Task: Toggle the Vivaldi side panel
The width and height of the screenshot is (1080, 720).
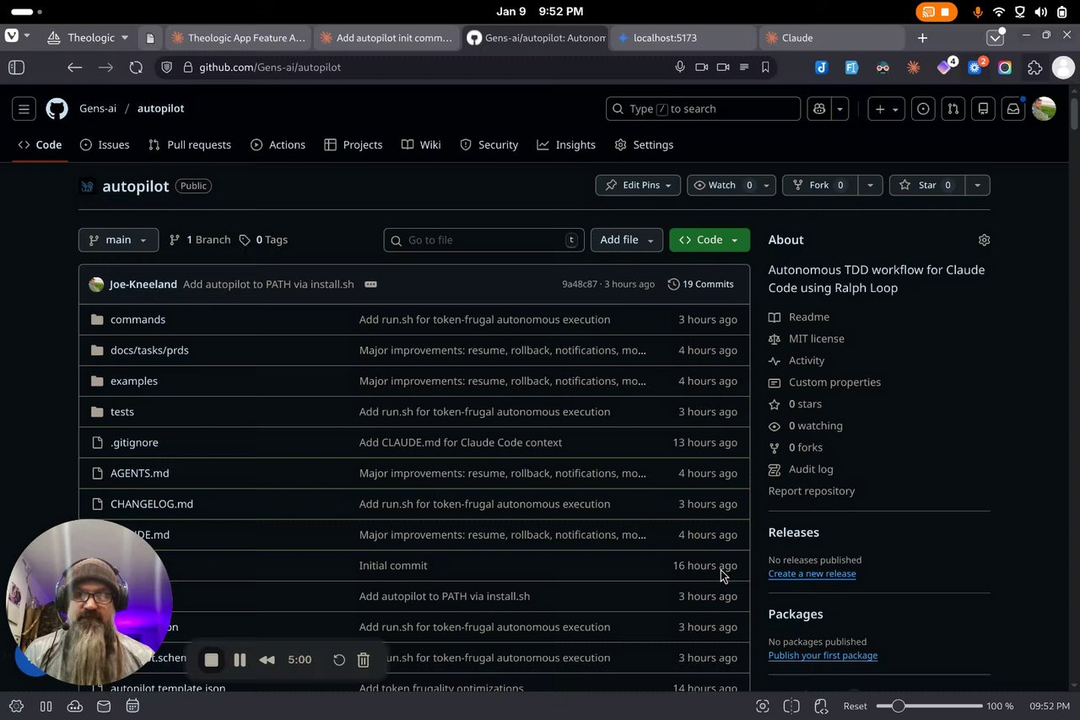Action: coord(17,68)
